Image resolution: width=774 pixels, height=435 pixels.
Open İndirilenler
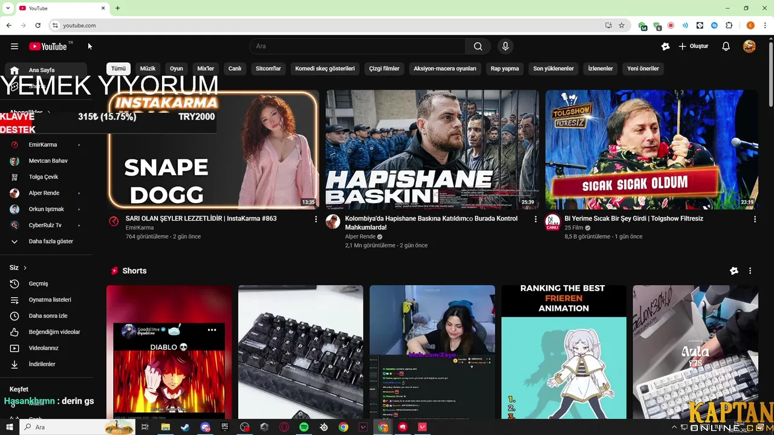click(47, 364)
